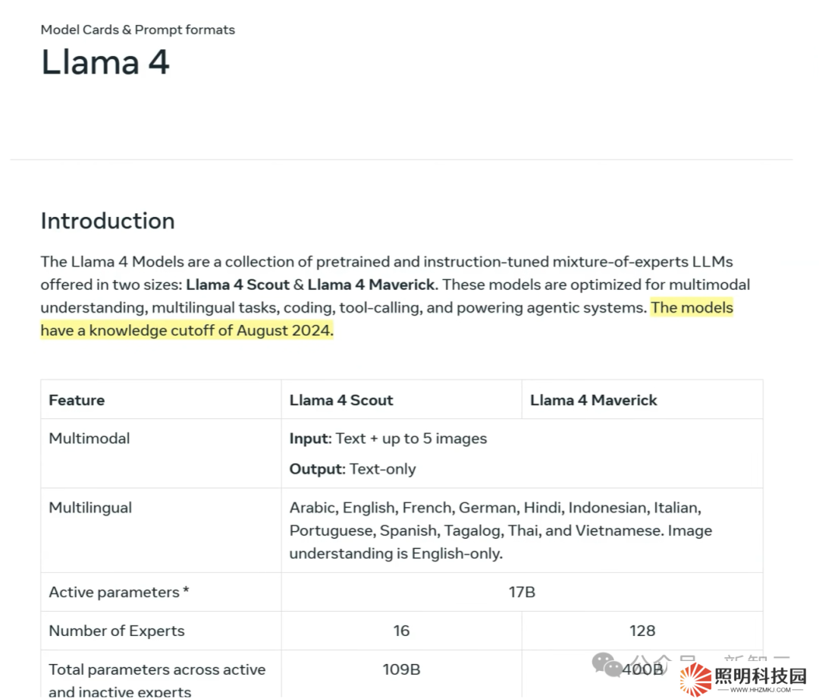Click the Active parameters row label

pos(119,592)
